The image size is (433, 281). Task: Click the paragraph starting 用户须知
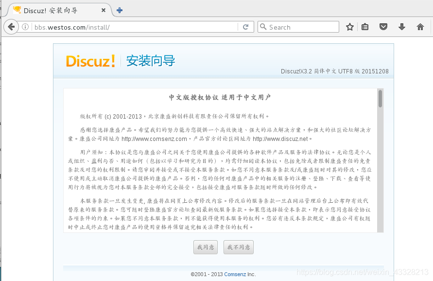[x=220, y=170]
